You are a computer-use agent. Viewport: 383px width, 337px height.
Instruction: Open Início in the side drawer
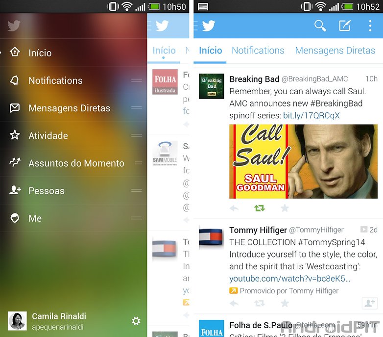73,52
